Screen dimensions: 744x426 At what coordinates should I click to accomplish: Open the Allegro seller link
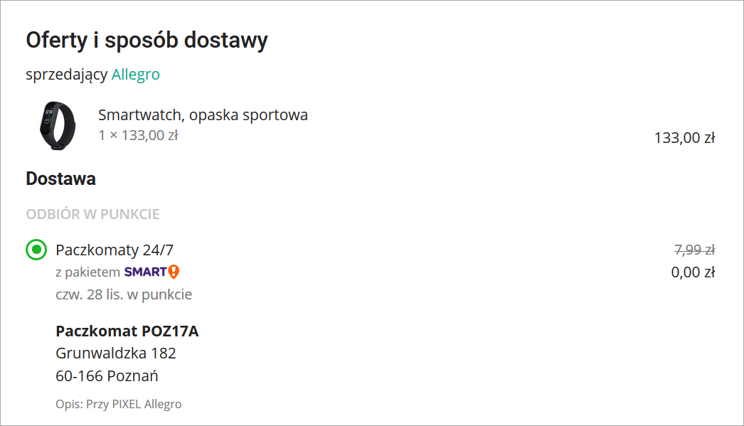[135, 75]
